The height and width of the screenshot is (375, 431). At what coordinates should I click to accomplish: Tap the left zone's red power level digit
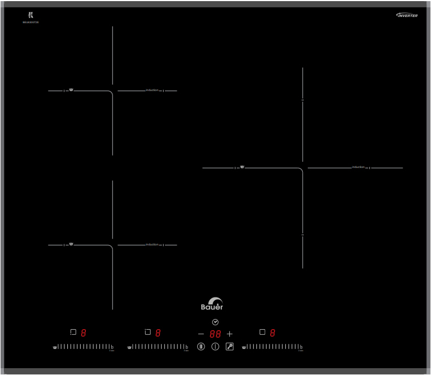84,333
